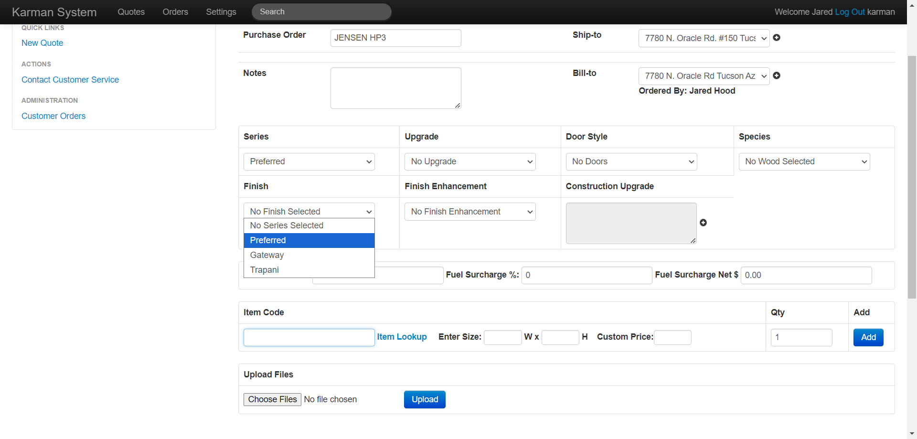Viewport: 917px width, 439px height.
Task: Click the Upload button
Action: click(425, 399)
